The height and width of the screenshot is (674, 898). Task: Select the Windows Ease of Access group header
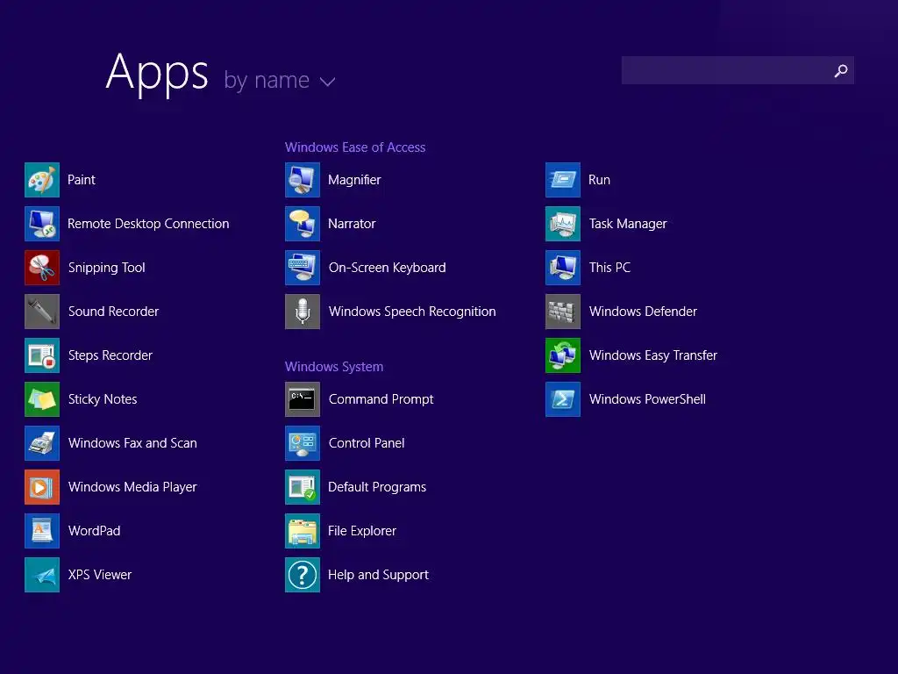point(355,147)
